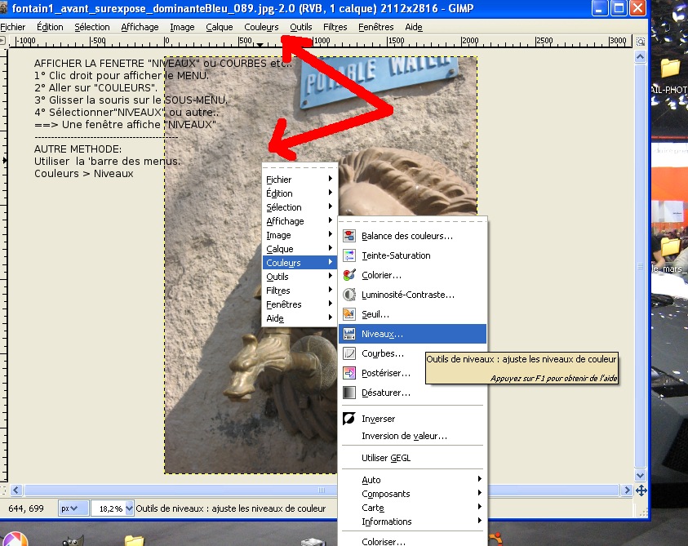Click the vertical scrollbar thumb
The image size is (688, 546).
pos(640,266)
